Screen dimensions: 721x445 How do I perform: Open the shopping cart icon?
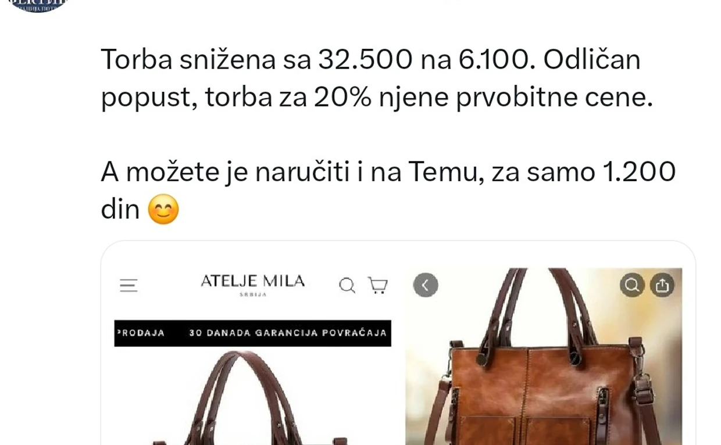(x=378, y=285)
